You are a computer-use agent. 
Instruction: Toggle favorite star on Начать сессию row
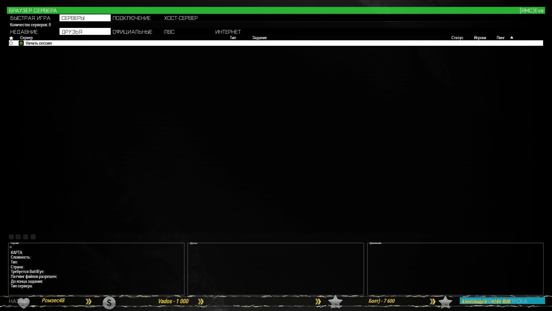click(x=11, y=43)
